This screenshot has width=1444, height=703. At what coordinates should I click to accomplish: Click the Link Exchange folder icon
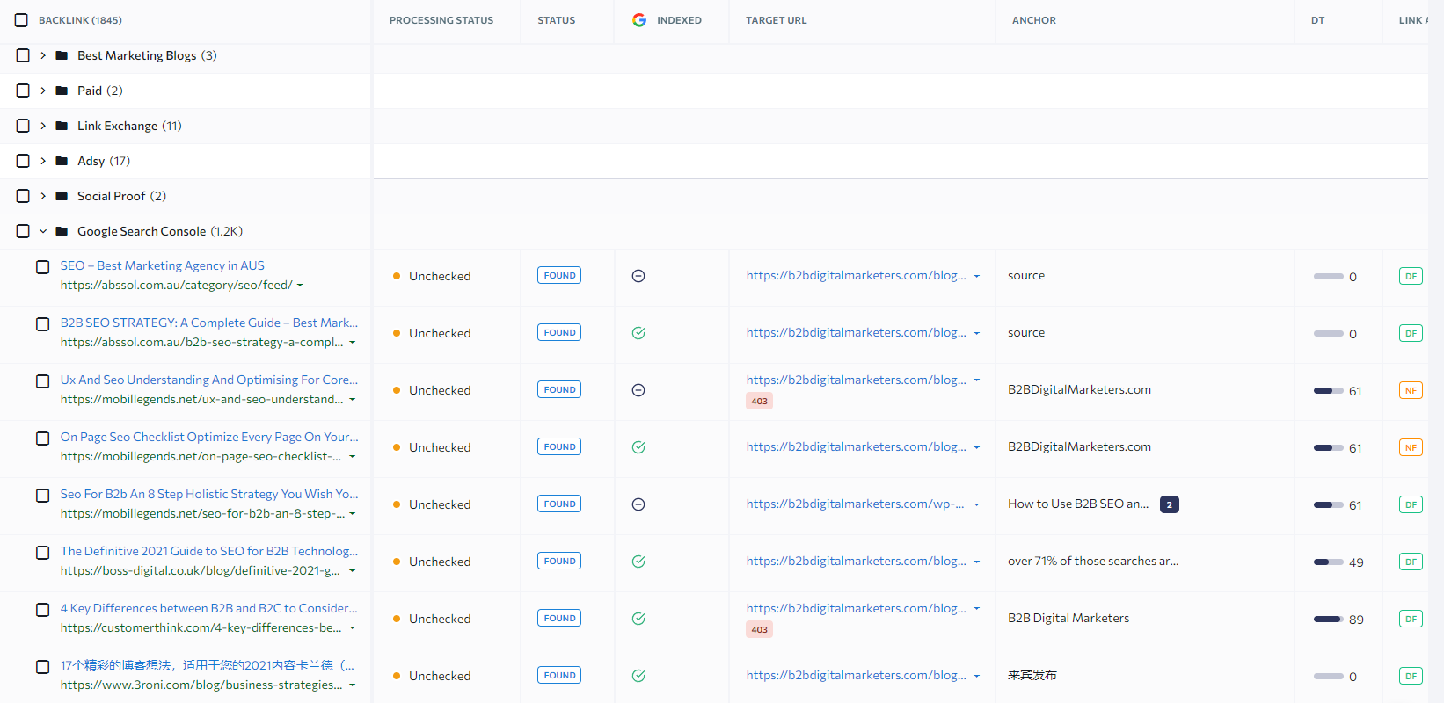tap(62, 126)
